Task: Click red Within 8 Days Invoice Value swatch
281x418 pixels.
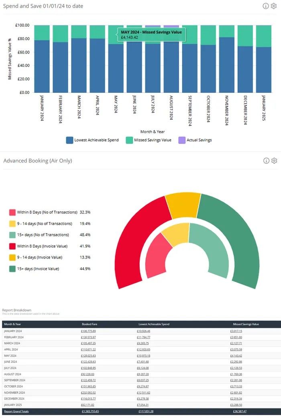Action: pos(12,246)
